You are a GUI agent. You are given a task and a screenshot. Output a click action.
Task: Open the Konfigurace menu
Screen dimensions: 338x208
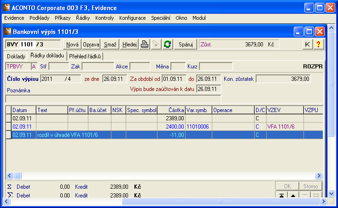coord(132,18)
